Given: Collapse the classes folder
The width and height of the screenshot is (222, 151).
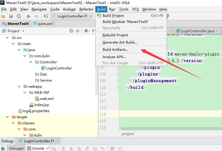Looking at the screenshot, I should [13, 123].
